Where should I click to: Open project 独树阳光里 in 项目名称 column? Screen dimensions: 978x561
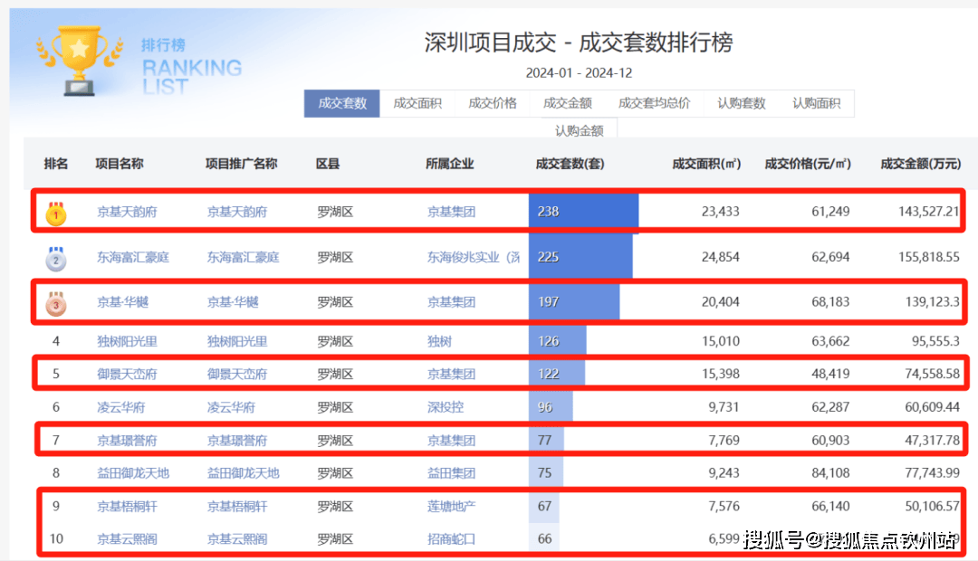[128, 342]
